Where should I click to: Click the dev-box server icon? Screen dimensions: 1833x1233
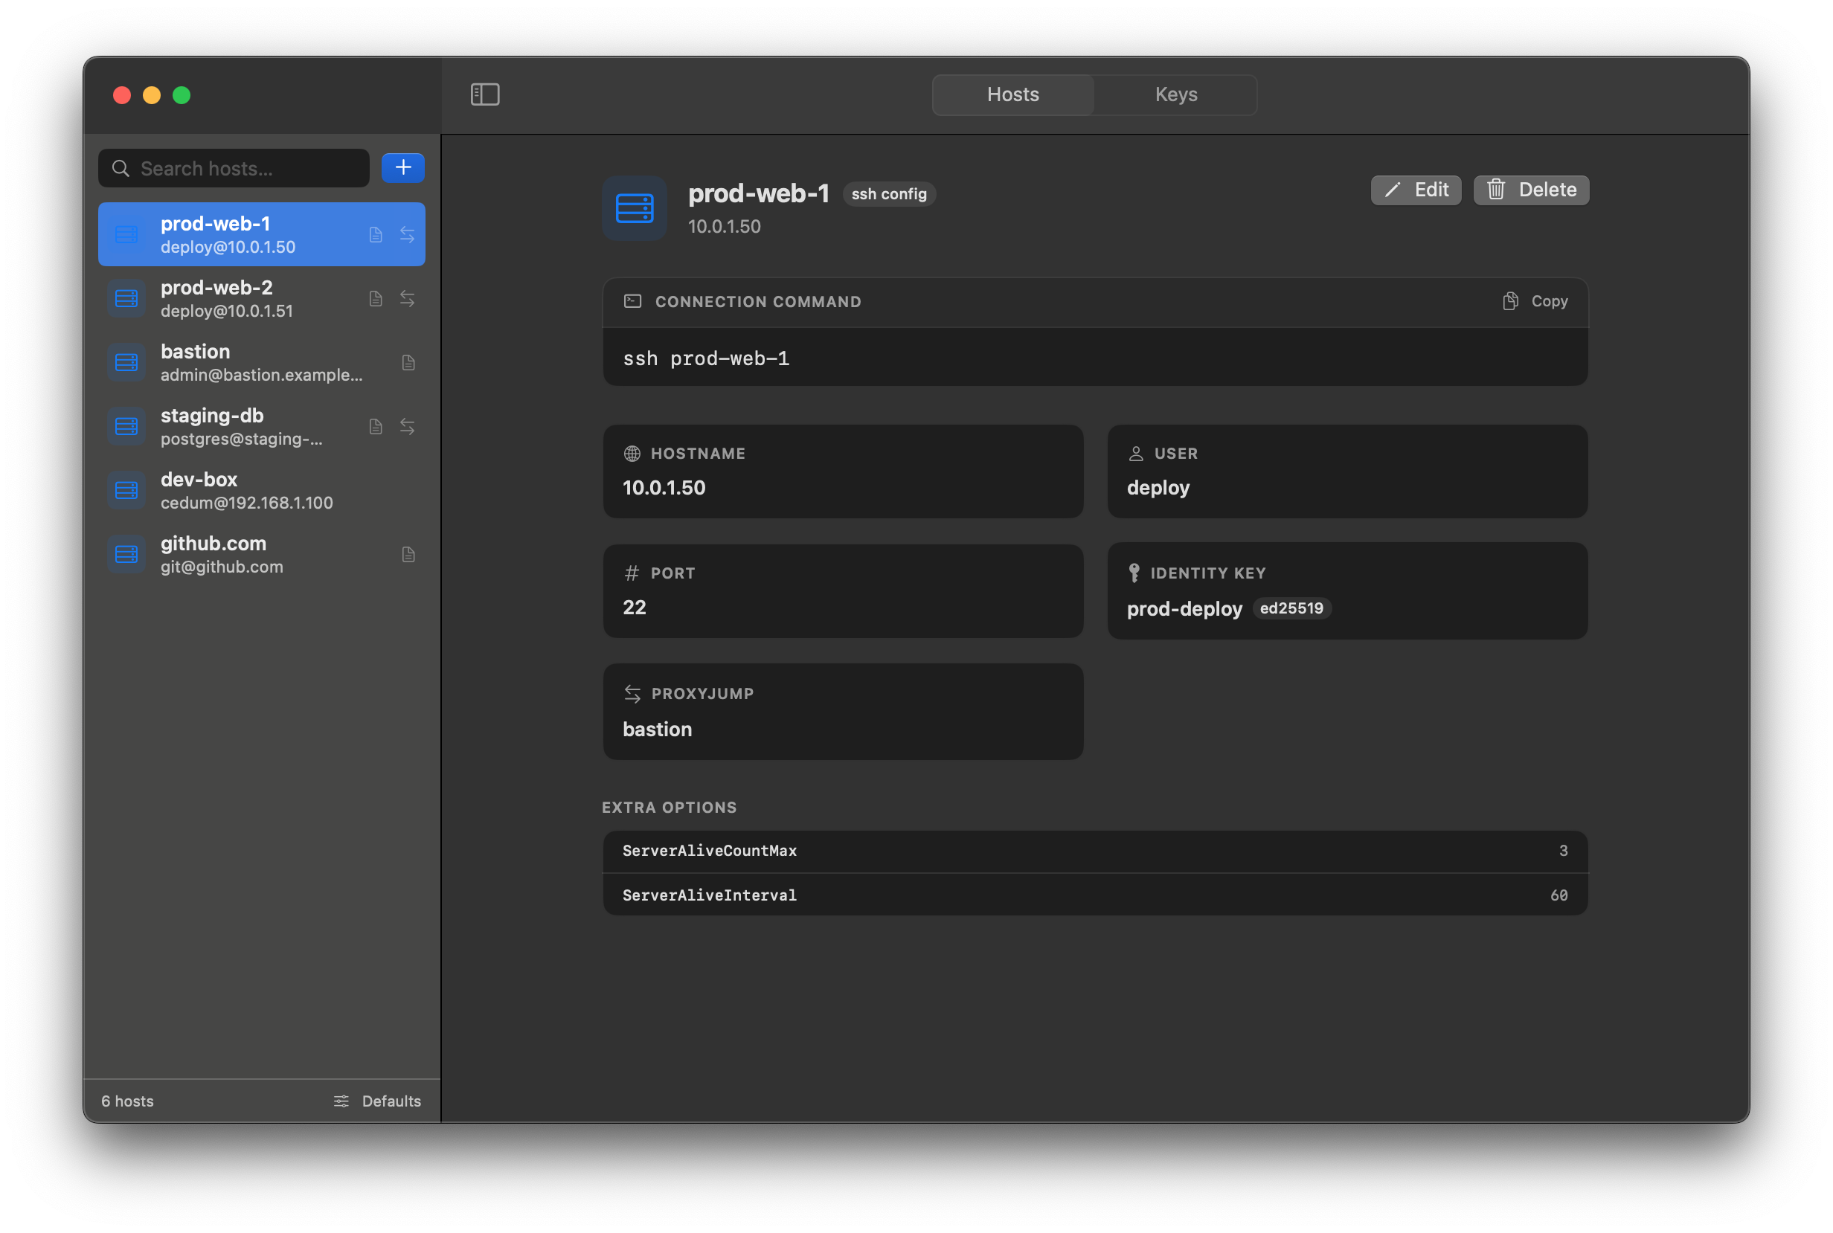tap(126, 491)
